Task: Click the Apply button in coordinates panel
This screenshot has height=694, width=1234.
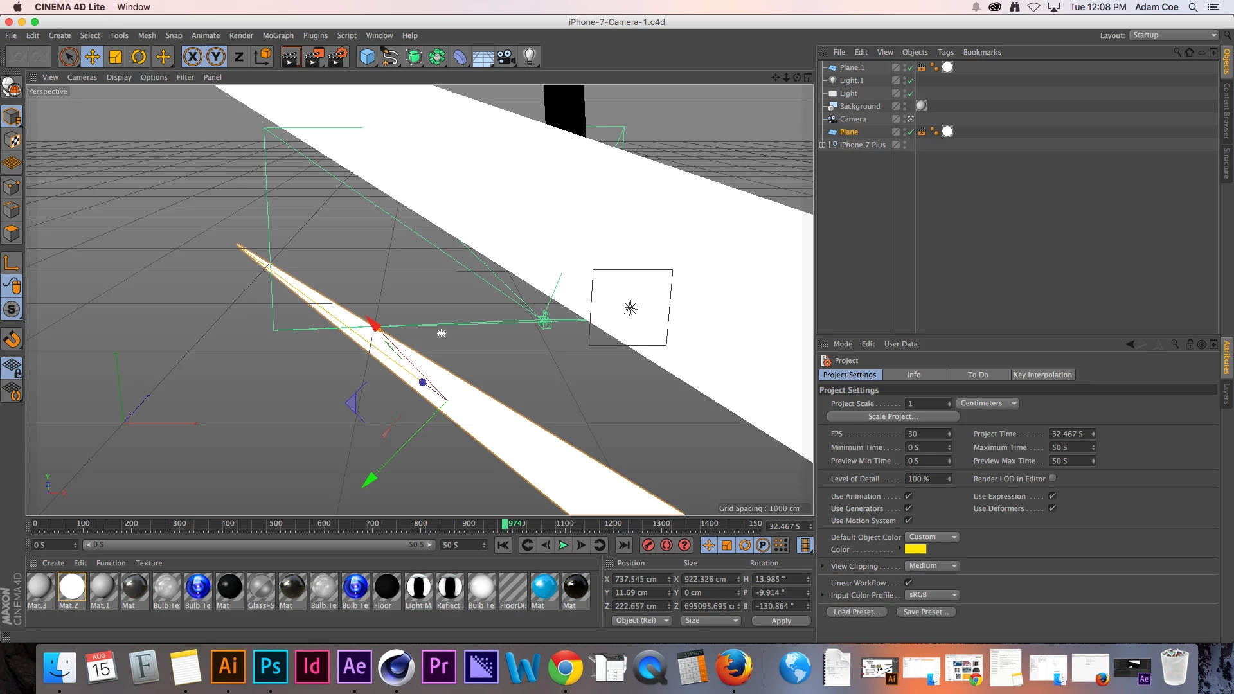Action: pyautogui.click(x=781, y=621)
